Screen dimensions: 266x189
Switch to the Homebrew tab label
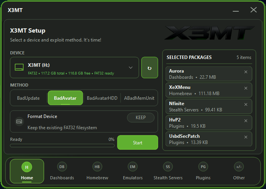pyautogui.click(x=97, y=178)
